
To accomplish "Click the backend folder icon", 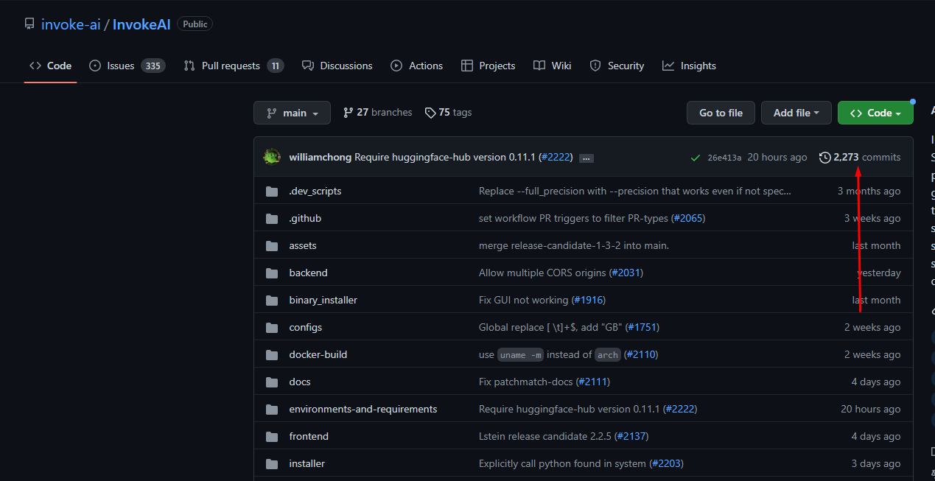I will click(271, 273).
